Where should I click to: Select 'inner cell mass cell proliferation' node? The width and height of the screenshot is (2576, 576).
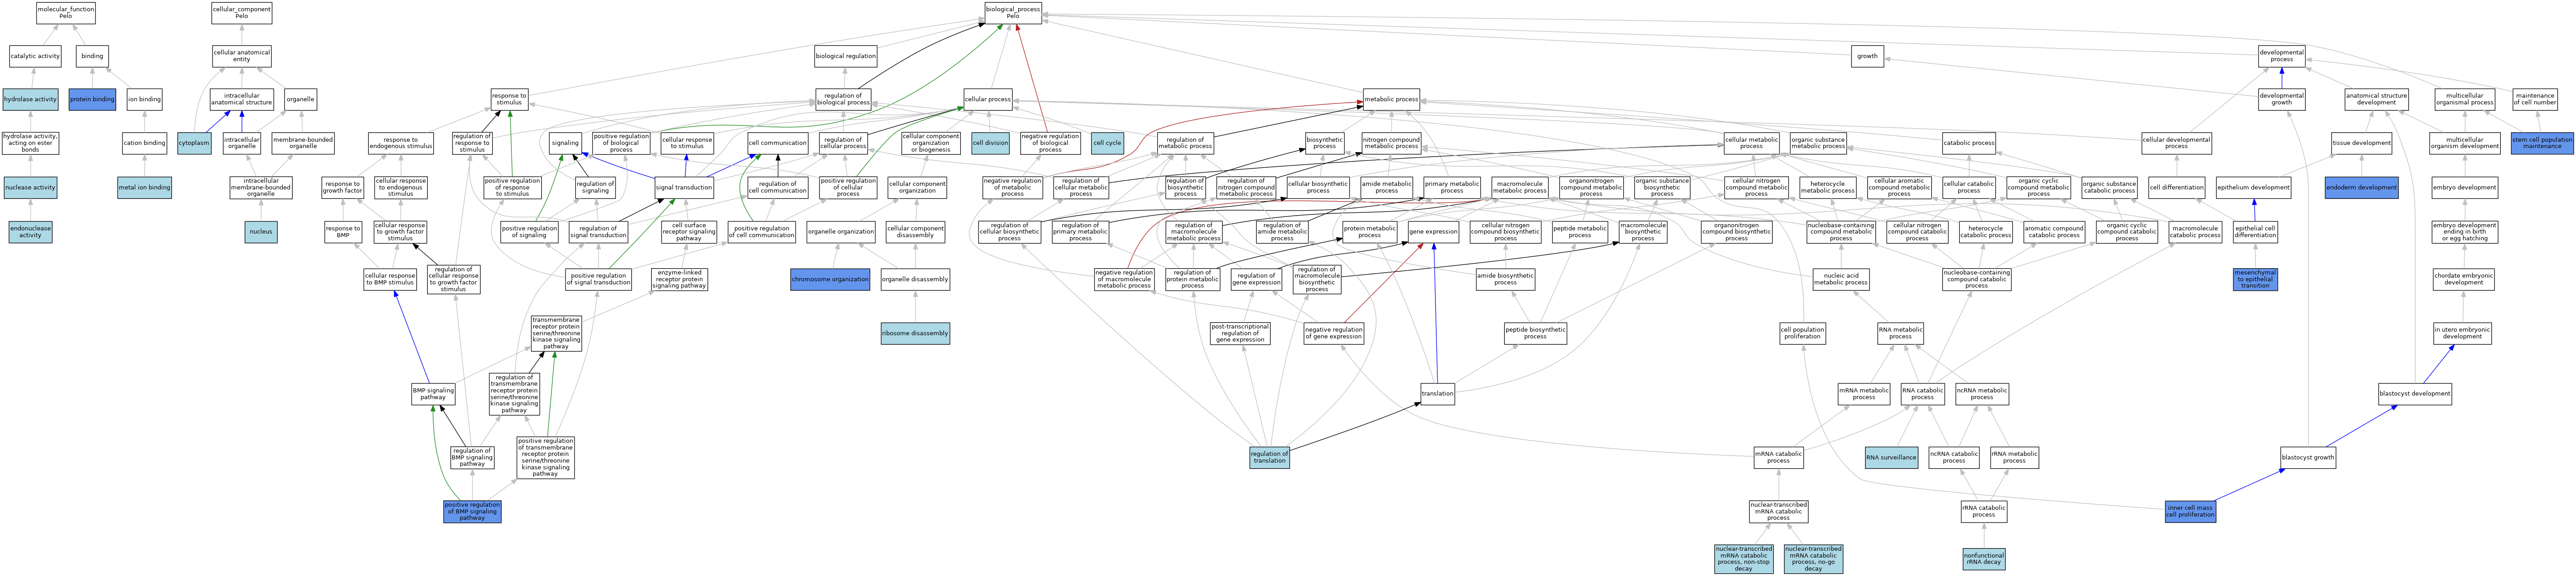pos(2190,511)
